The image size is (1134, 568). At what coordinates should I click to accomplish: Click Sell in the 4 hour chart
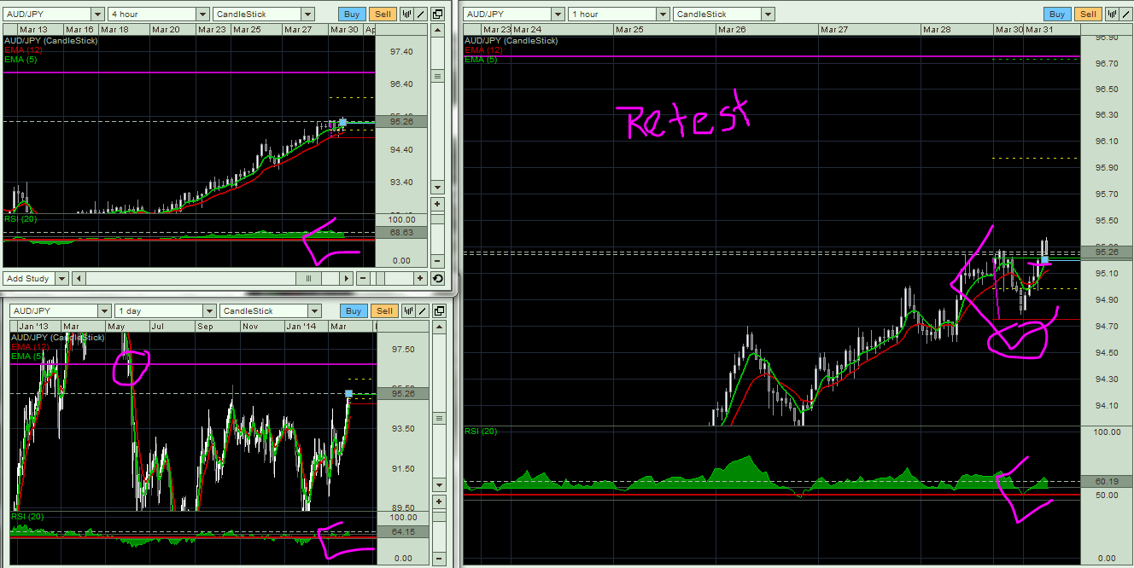383,14
